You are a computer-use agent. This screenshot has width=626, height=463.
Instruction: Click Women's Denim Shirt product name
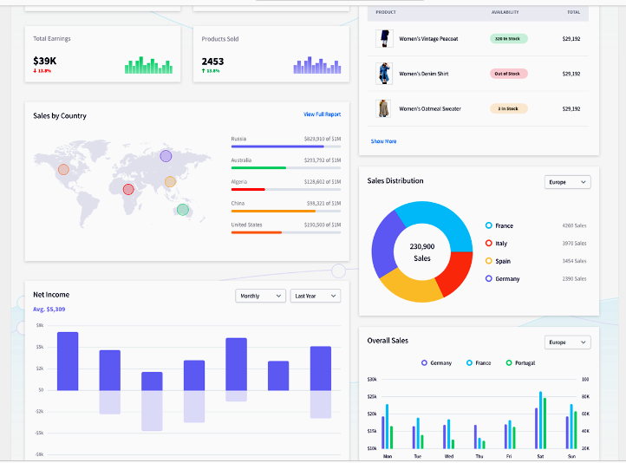pyautogui.click(x=424, y=74)
